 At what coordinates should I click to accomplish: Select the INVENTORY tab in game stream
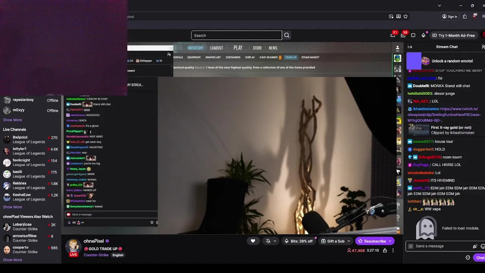[196, 48]
